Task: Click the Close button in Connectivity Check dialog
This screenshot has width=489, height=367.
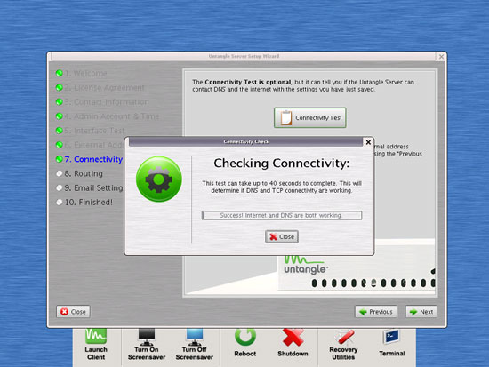Action: pos(282,236)
